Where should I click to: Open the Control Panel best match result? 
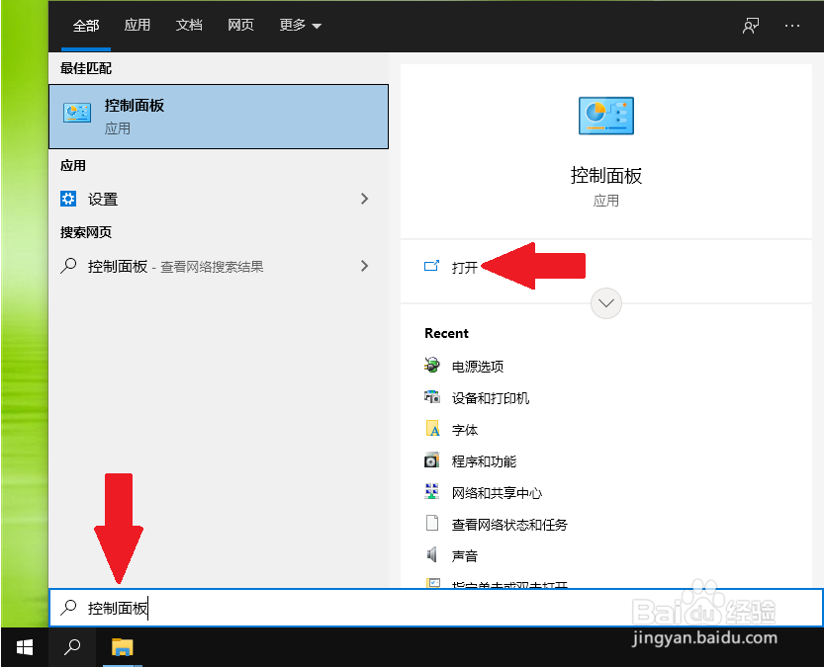click(x=219, y=117)
